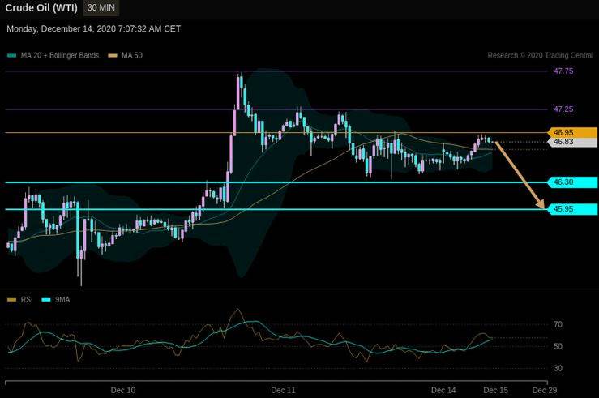The image size is (599, 398).
Task: Click the MA 20 + Bollinger Bands legend swatch
Action: [12, 56]
